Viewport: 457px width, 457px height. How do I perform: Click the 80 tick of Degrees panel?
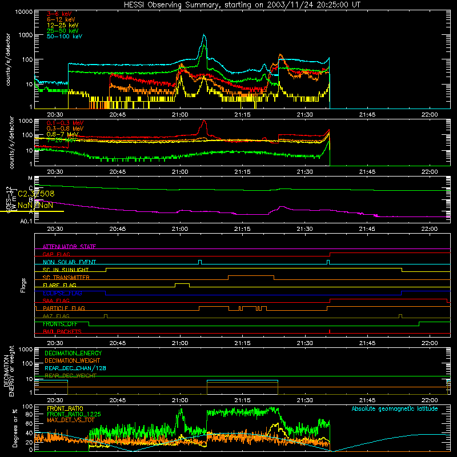(29, 414)
